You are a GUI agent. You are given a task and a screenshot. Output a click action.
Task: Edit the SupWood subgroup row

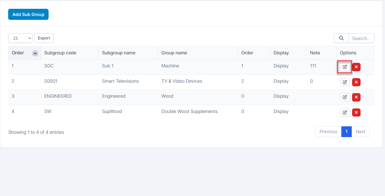click(345, 113)
